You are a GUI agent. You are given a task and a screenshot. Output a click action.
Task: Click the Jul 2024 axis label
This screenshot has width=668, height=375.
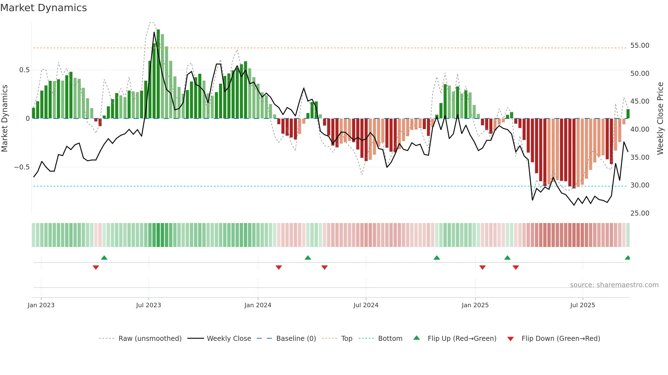tap(366, 305)
